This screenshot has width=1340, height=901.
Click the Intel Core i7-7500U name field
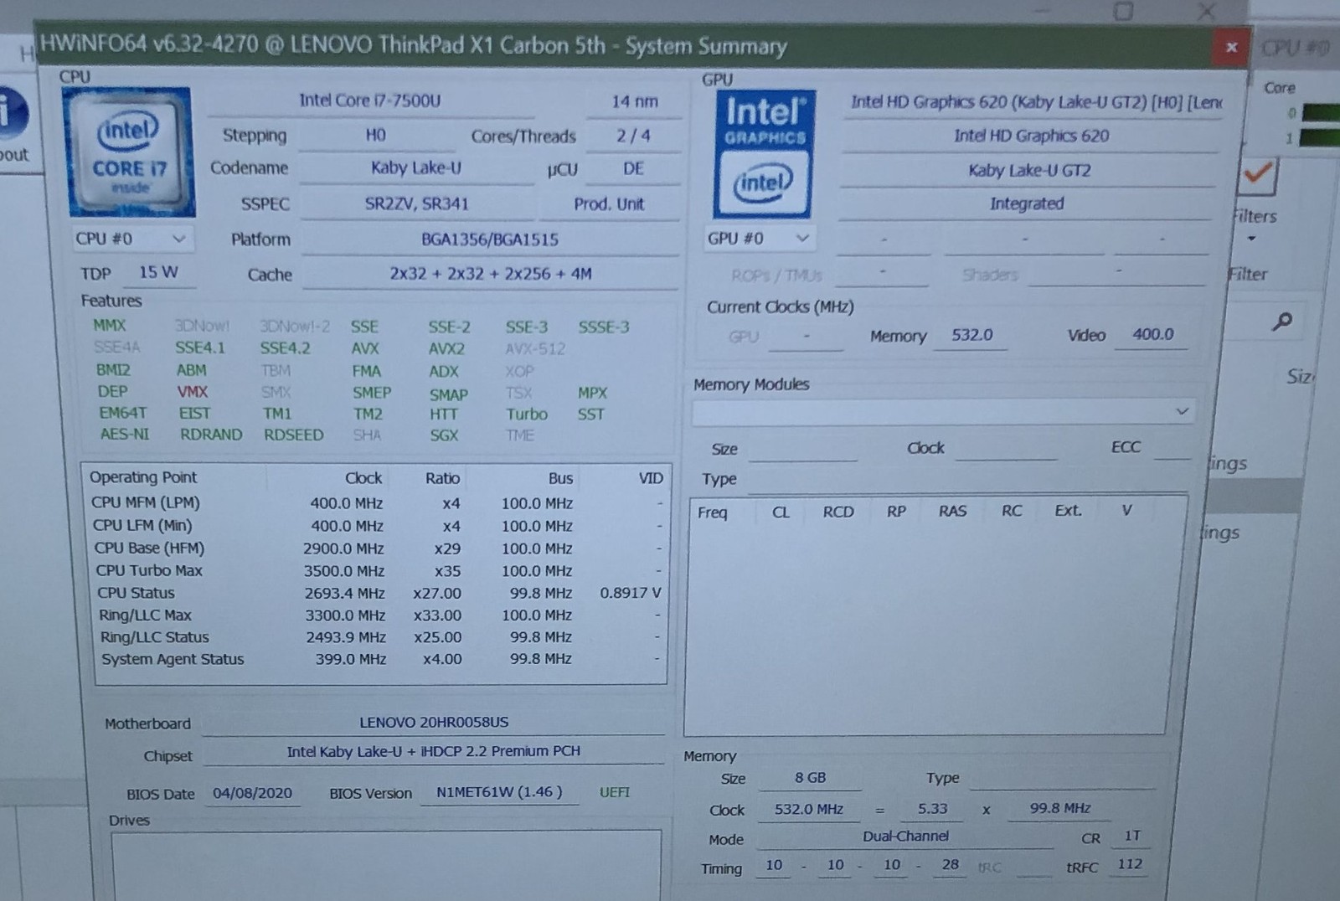point(370,101)
